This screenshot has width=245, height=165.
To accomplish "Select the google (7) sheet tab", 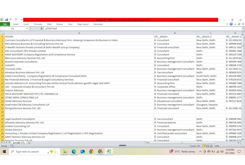I will [19, 143].
